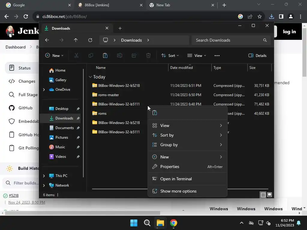Screen dimensions: 307x230
Task: Go back in File Explorer
Action: 47,40
